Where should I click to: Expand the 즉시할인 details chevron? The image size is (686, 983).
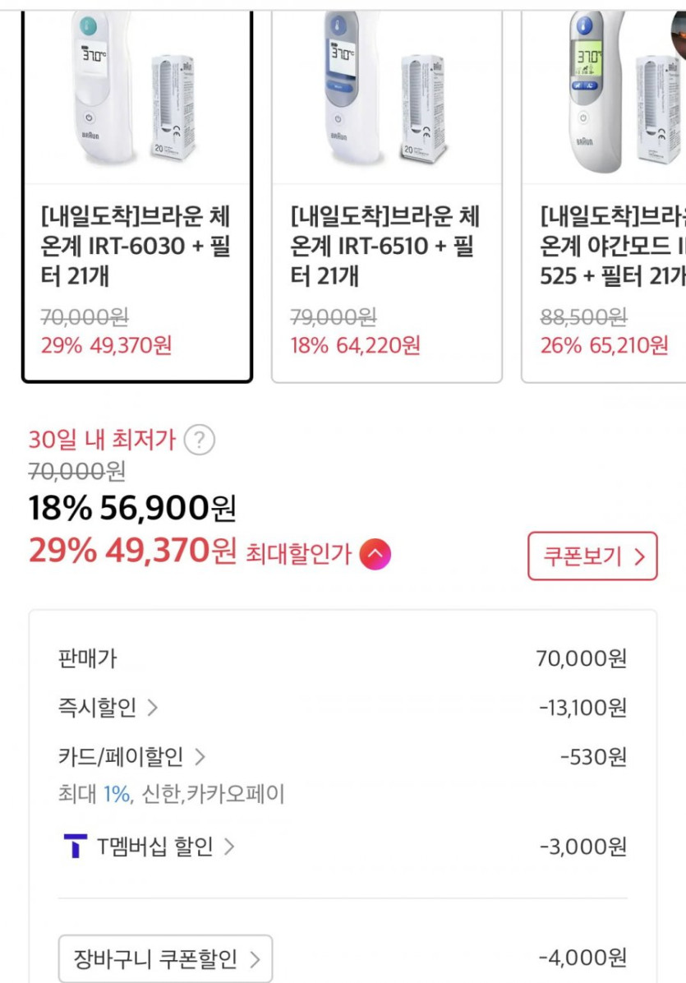pyautogui.click(x=152, y=707)
